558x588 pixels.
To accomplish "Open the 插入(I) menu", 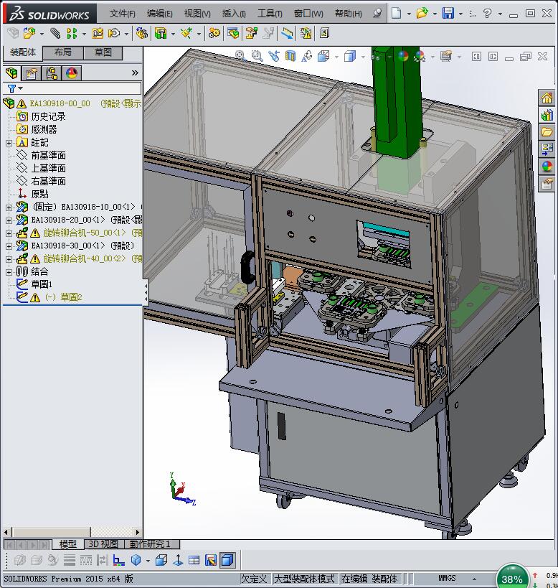I will tap(234, 14).
